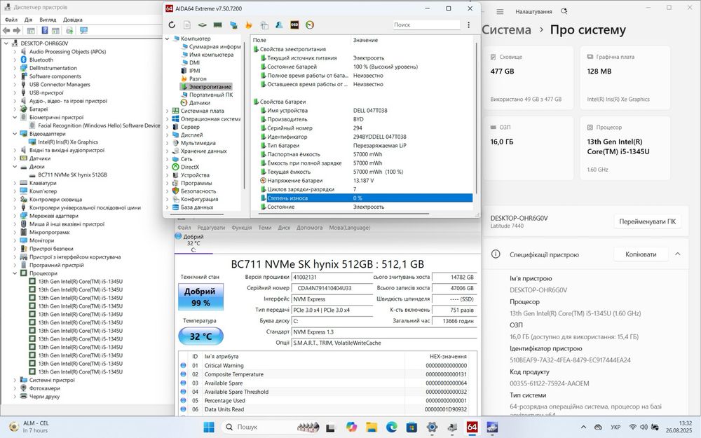Show hidden tray icons chevron
Viewport: 701px width, 438px height.
point(583,427)
